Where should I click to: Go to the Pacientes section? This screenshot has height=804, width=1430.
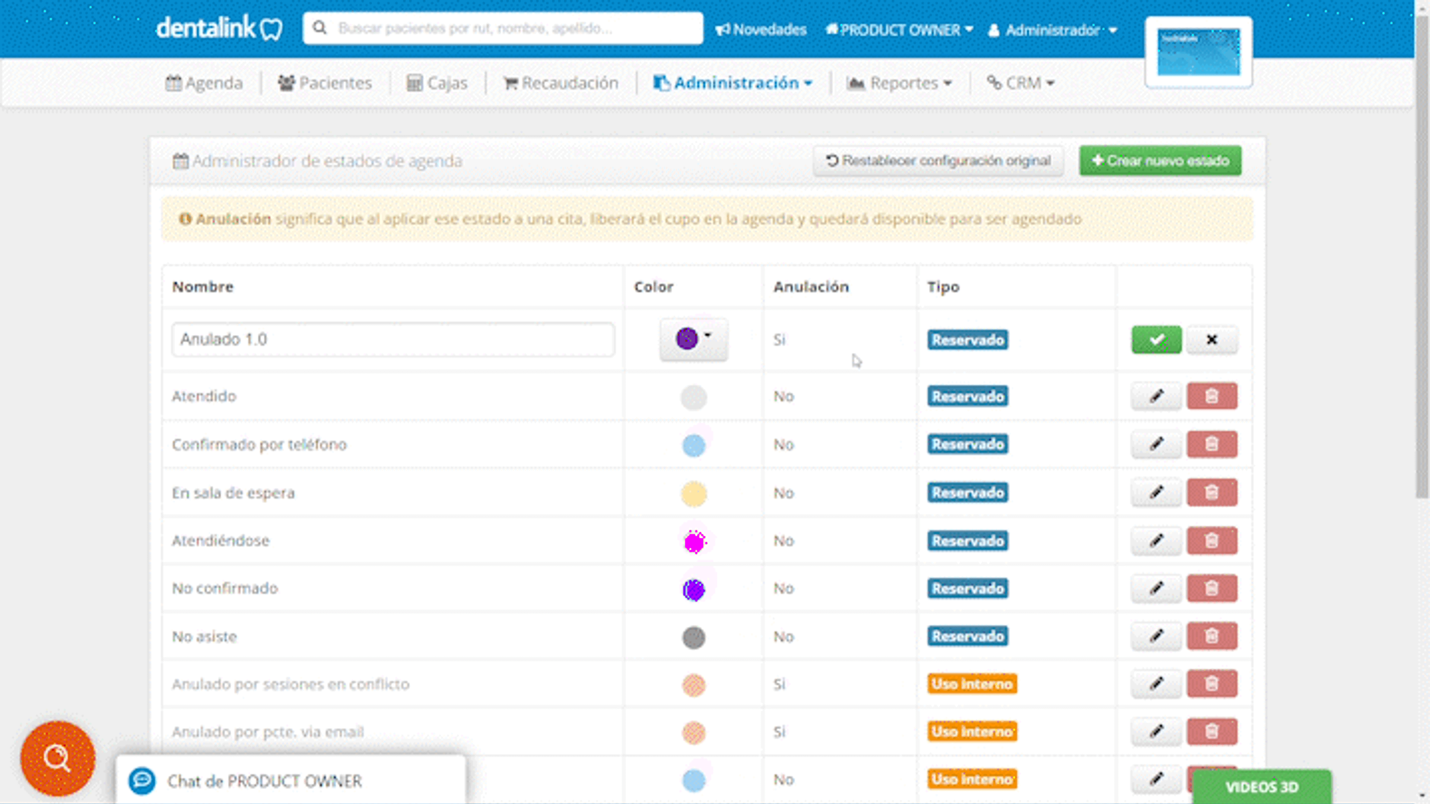point(325,83)
